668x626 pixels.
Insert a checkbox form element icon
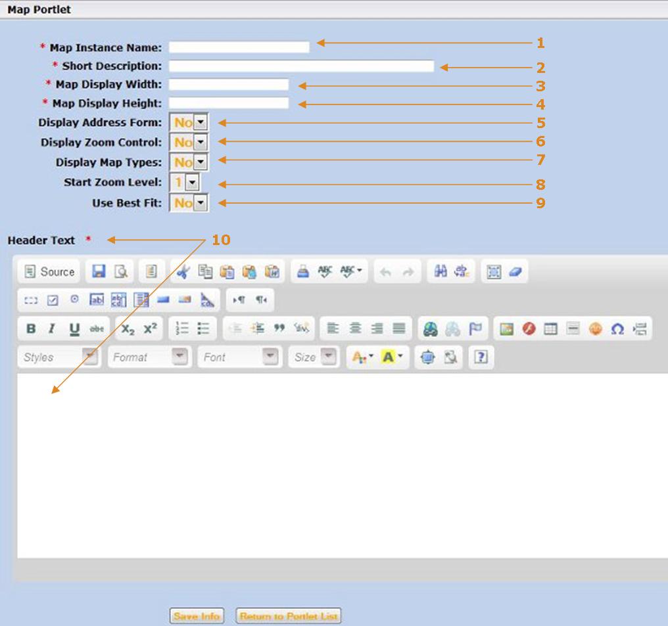[x=53, y=300]
